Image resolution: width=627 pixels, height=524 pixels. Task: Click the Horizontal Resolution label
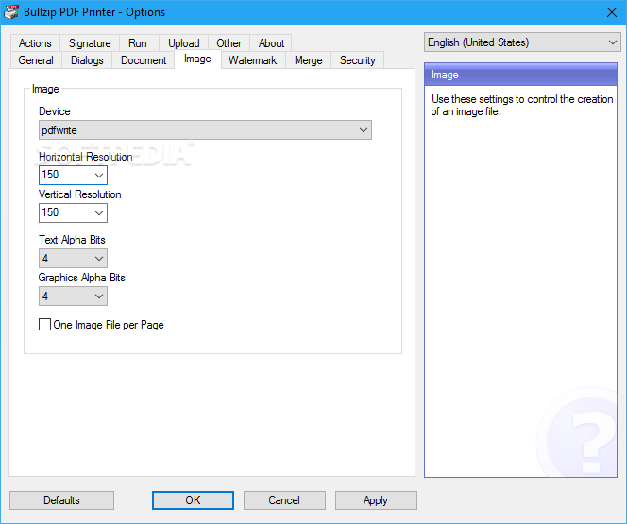pyautogui.click(x=86, y=157)
